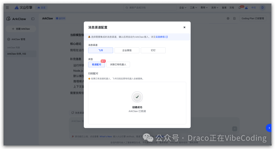Open the 实践教程 tutorial link
This screenshot has height=149, width=275.
click(x=159, y=37)
